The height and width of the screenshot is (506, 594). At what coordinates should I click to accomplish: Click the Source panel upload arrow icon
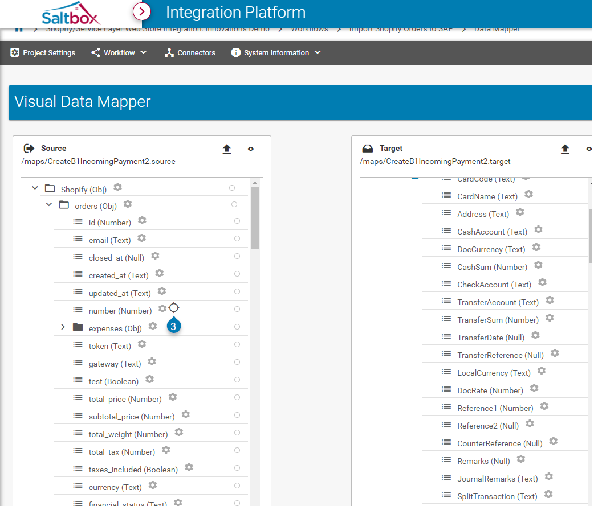click(x=226, y=149)
